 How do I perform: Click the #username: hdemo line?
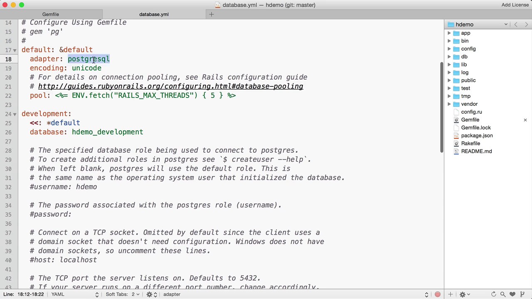click(63, 187)
